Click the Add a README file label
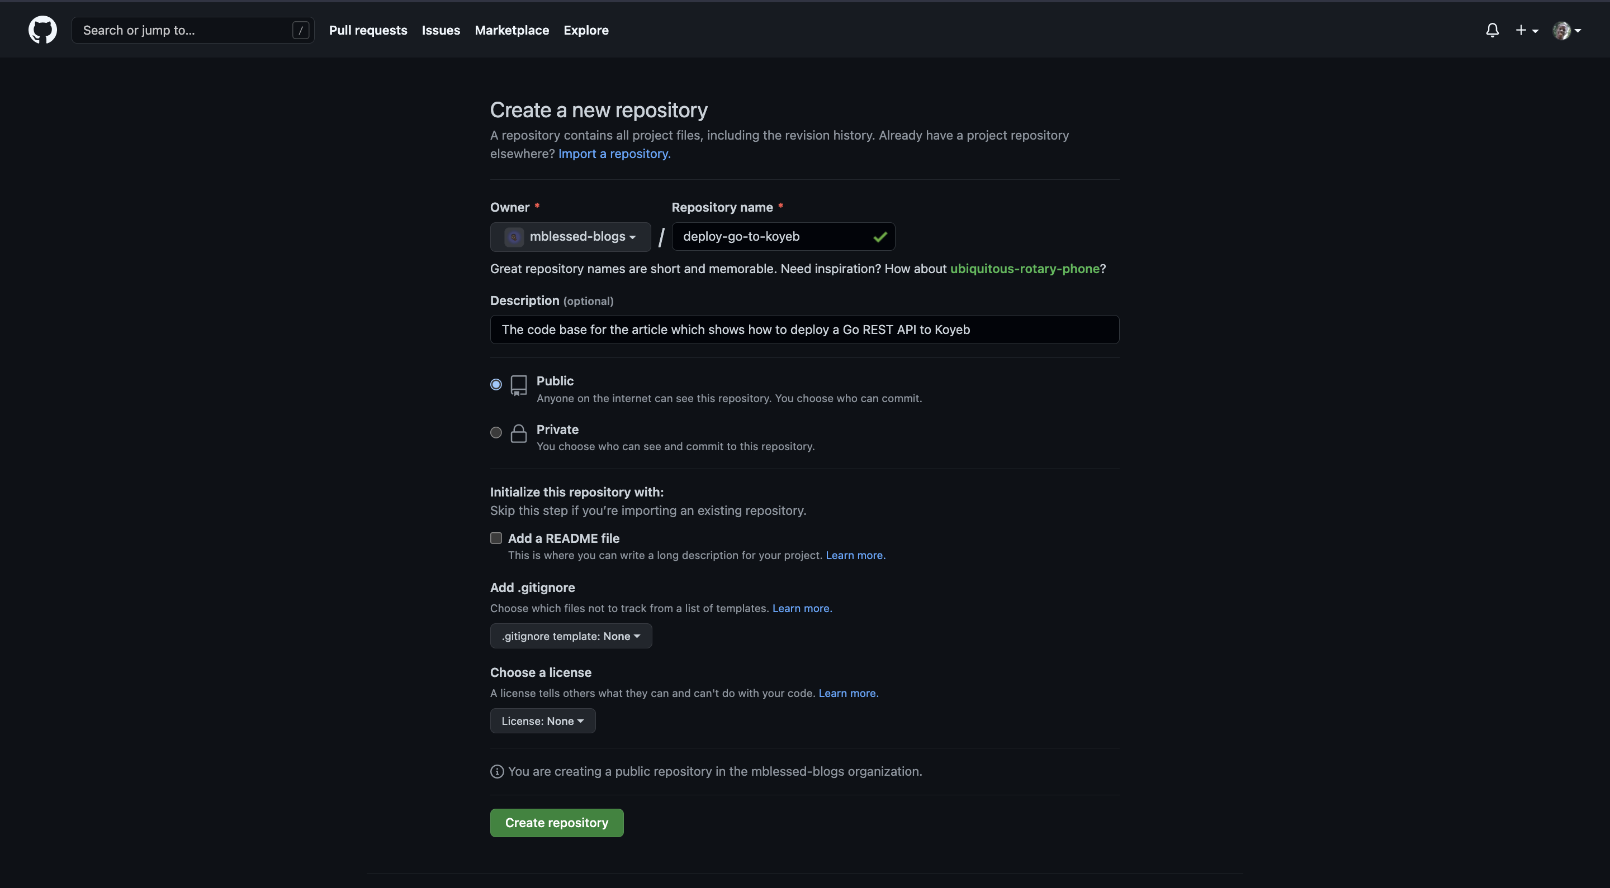Screen dimensions: 1610x888 click(x=563, y=538)
